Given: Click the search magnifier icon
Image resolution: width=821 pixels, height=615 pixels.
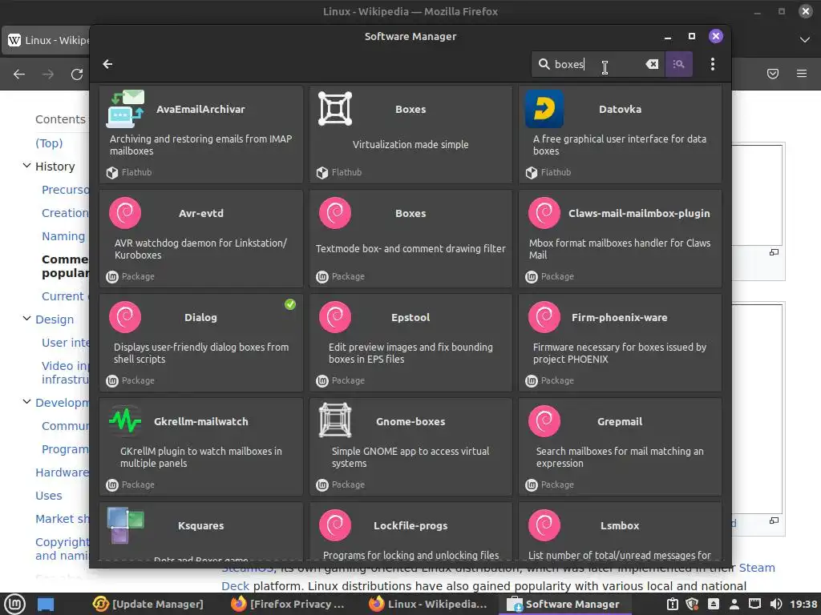Looking at the screenshot, I should click(x=544, y=64).
